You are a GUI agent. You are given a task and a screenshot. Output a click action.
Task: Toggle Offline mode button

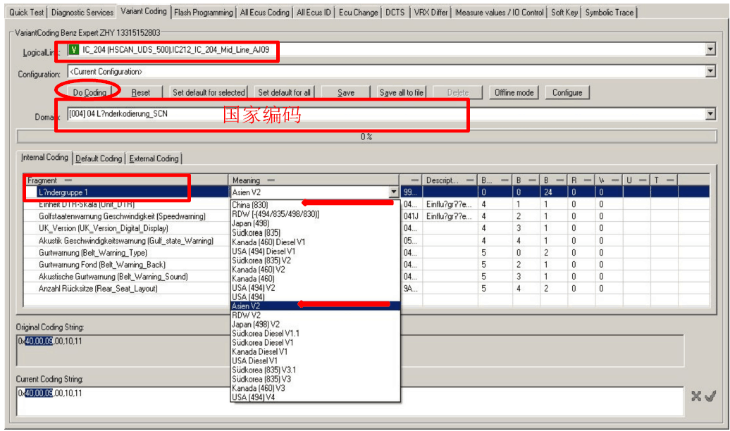coord(514,92)
